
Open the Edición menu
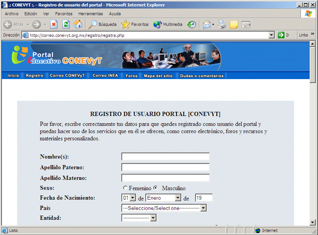(31, 14)
